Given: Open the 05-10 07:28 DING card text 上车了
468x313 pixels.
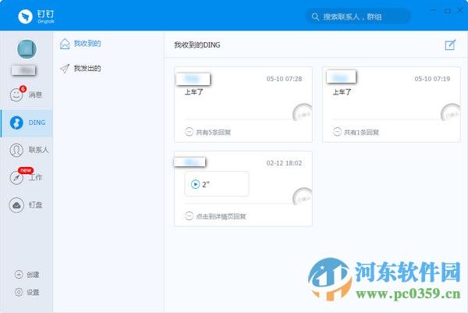Looking at the screenshot, I should [193, 92].
